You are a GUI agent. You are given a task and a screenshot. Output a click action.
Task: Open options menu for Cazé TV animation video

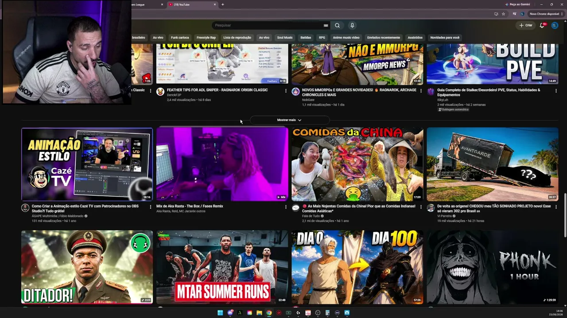151,207
